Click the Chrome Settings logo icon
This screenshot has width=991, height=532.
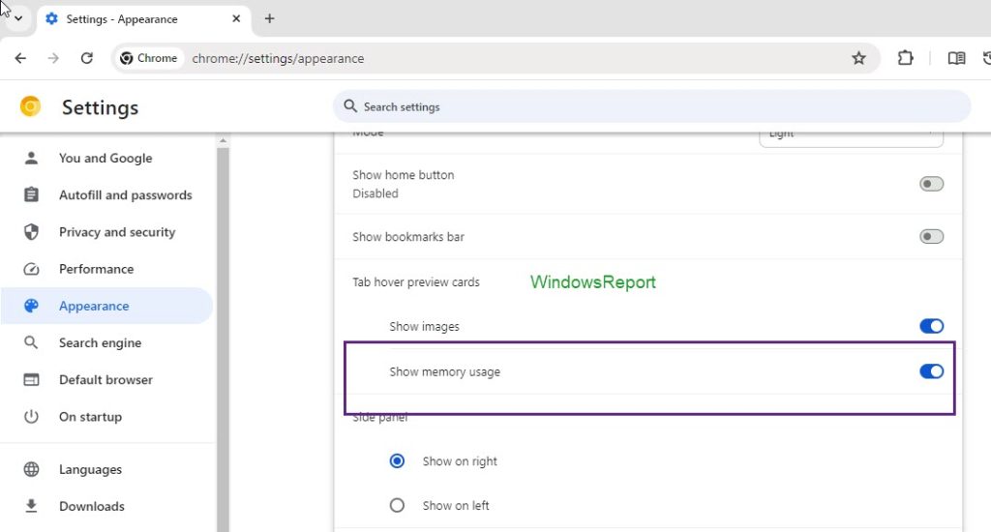[30, 106]
